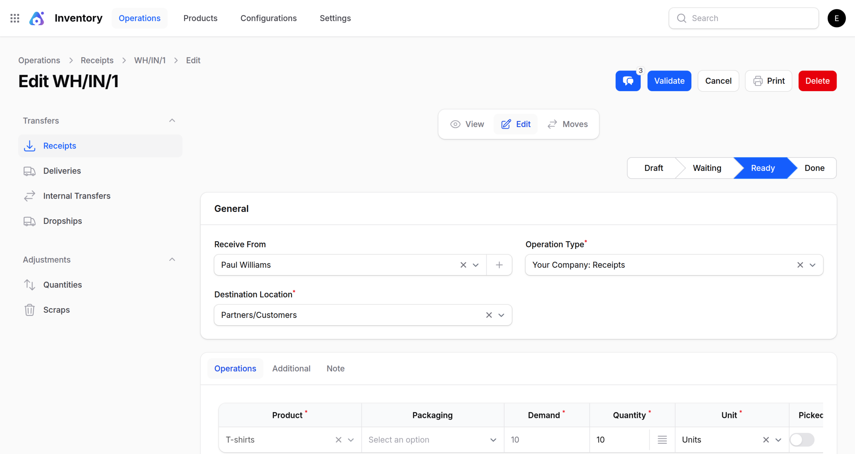Open the app grid launcher icon
Image resolution: width=855 pixels, height=454 pixels.
[x=15, y=18]
